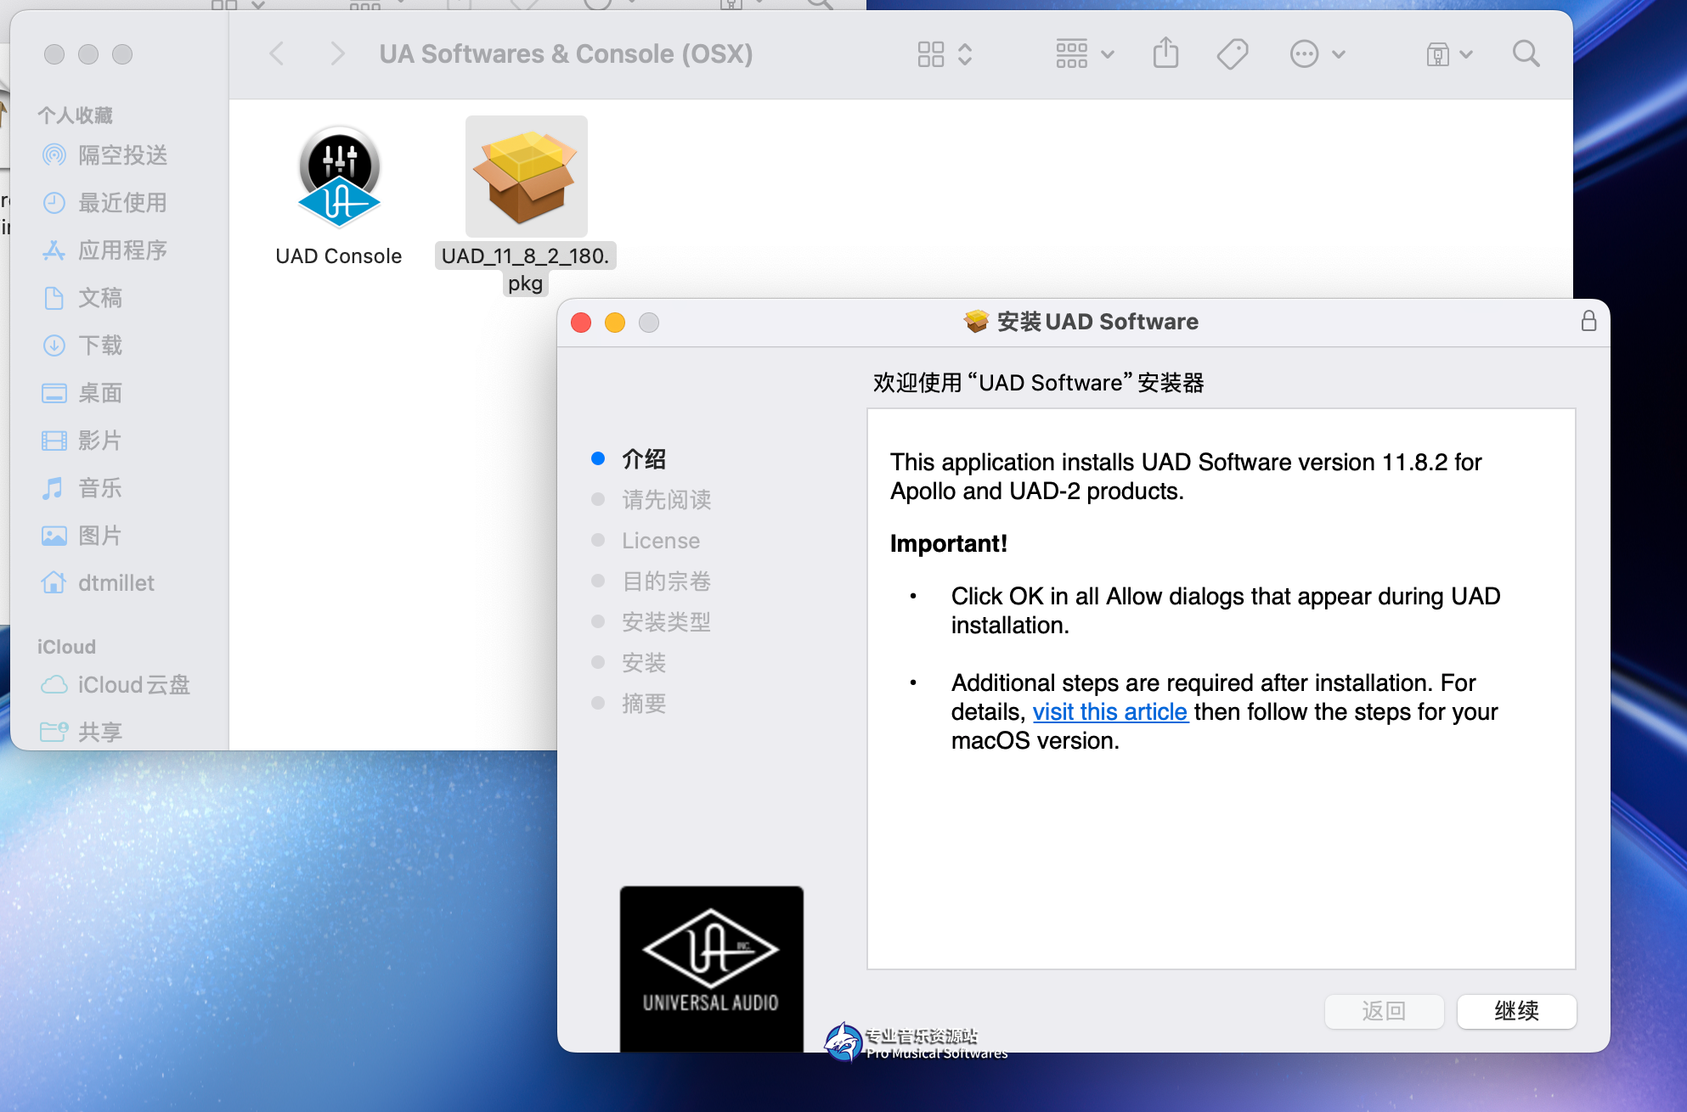
Task: Open AirDrop (隔空投送) in sidebar
Action: (x=122, y=155)
